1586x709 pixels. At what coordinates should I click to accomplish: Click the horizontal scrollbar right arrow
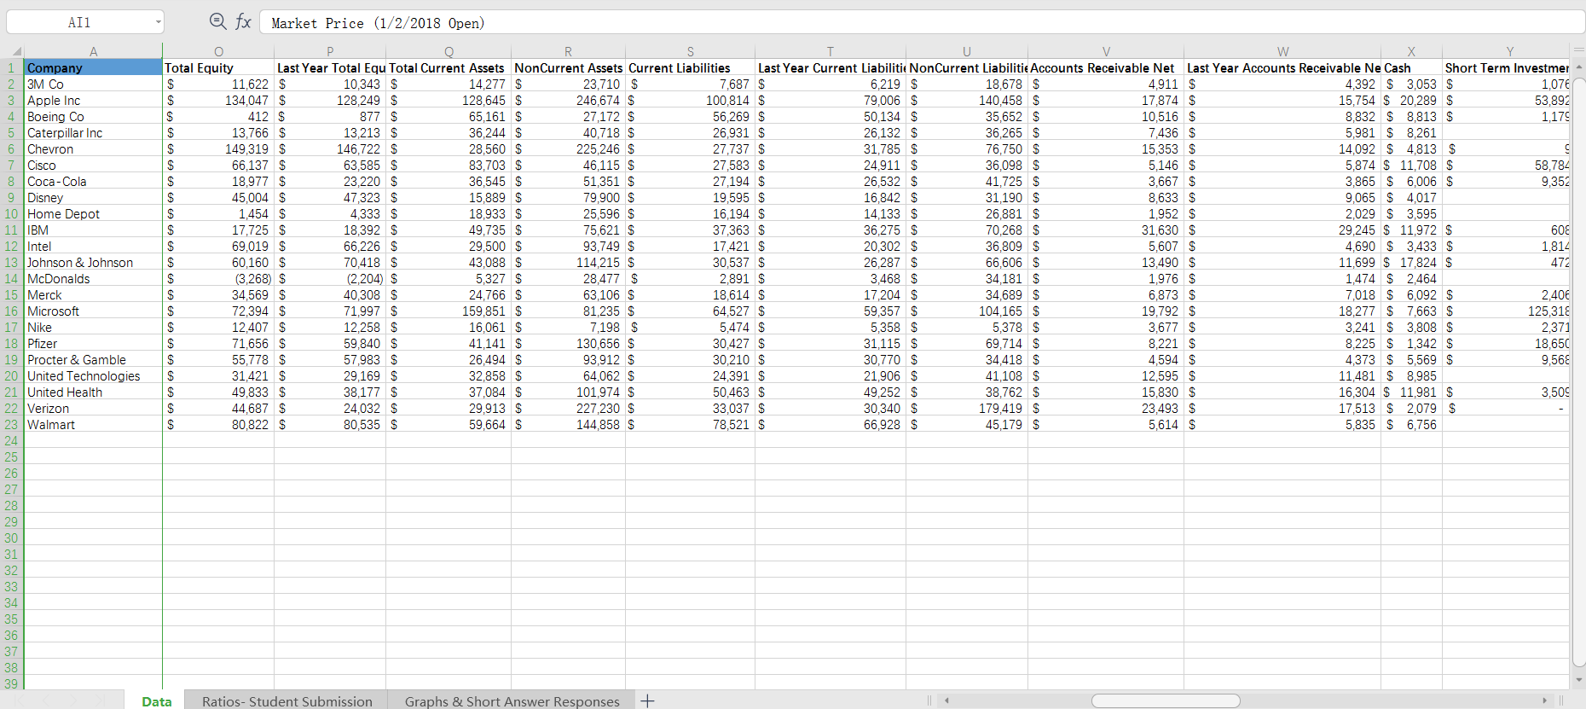coord(1544,700)
